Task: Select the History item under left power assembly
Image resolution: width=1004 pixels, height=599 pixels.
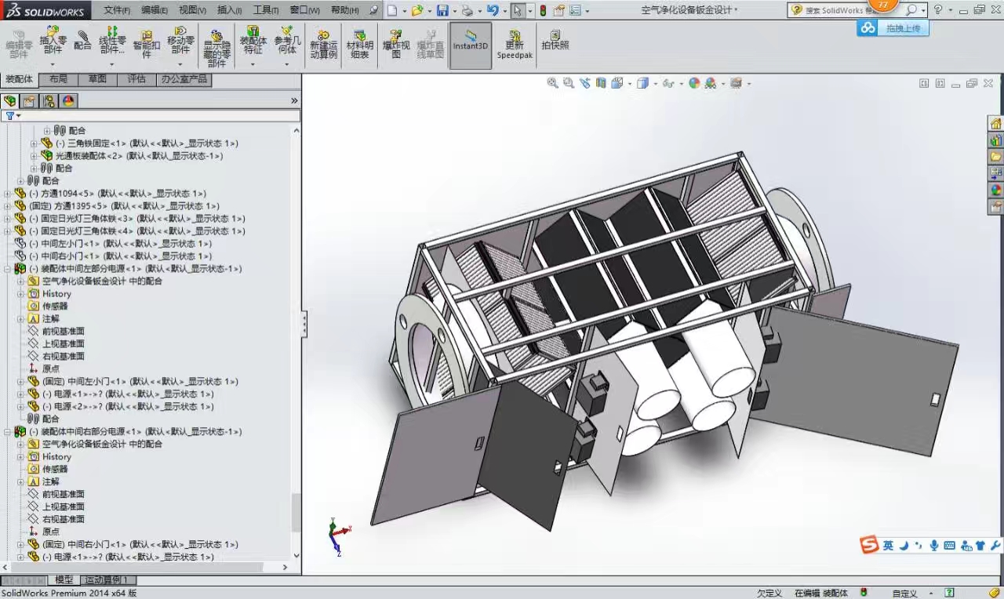Action: coord(56,294)
